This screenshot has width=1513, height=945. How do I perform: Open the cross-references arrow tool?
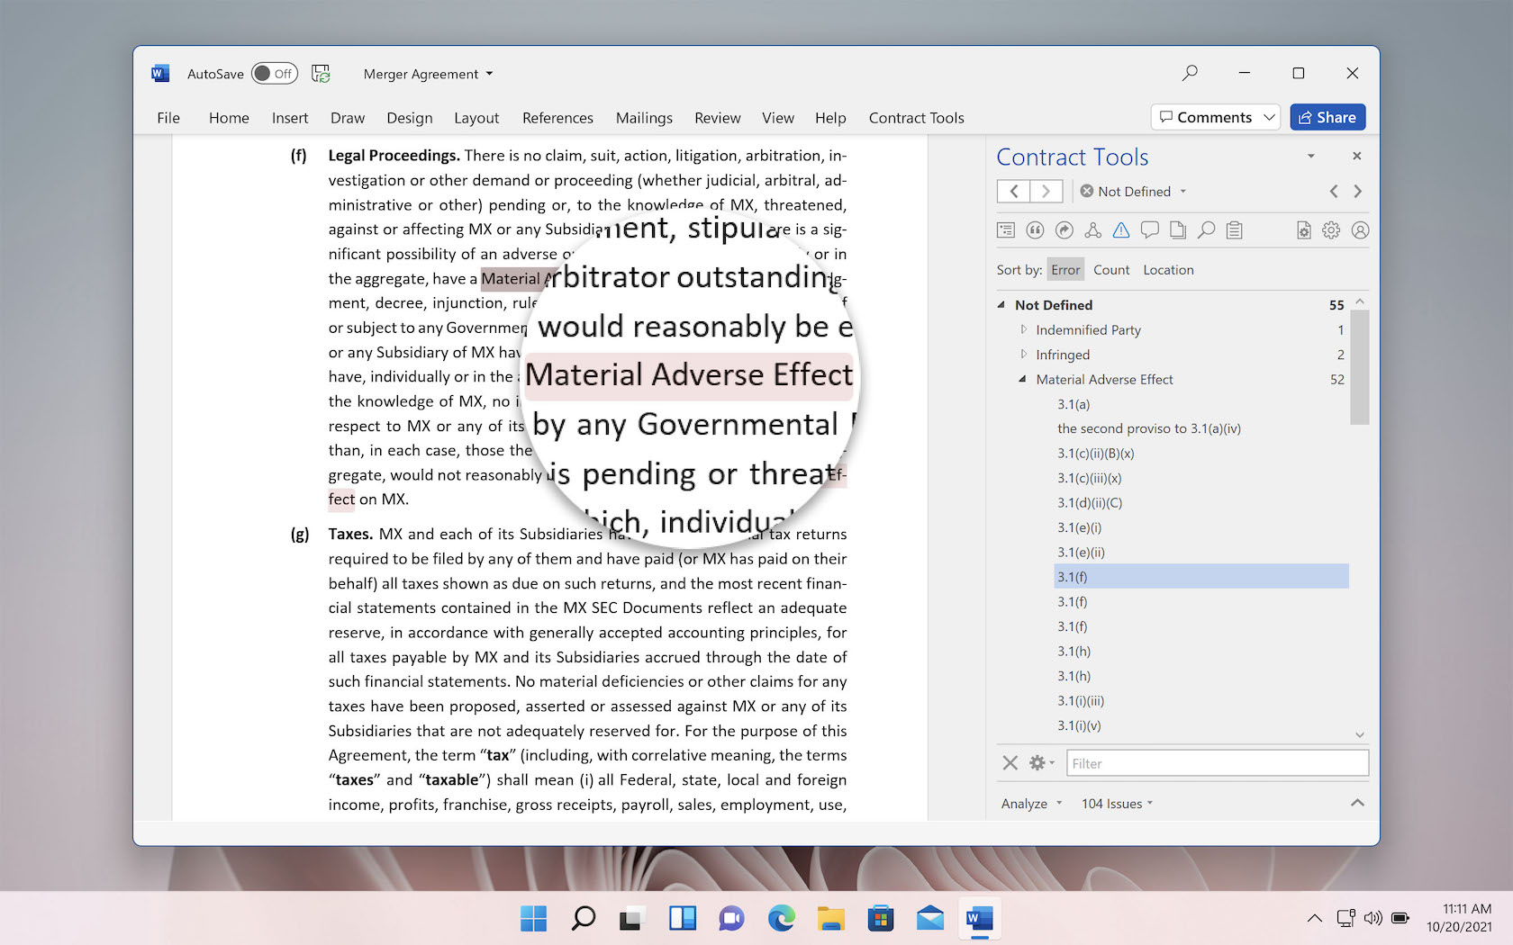coord(1064,230)
